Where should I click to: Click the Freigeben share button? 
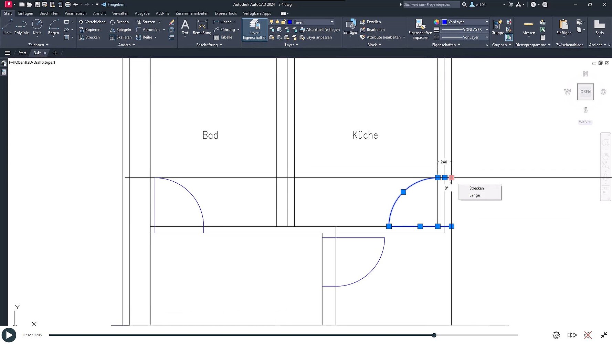[113, 4]
